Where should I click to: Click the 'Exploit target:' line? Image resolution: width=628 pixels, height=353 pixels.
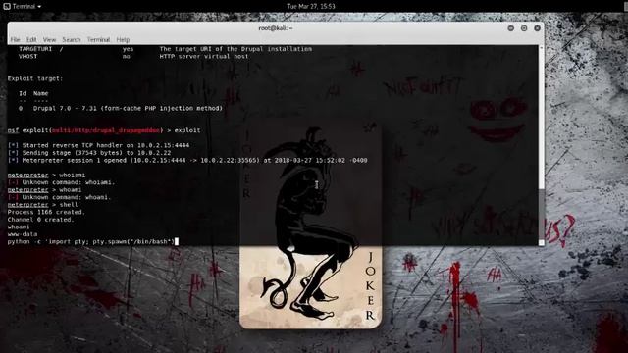pyautogui.click(x=35, y=78)
